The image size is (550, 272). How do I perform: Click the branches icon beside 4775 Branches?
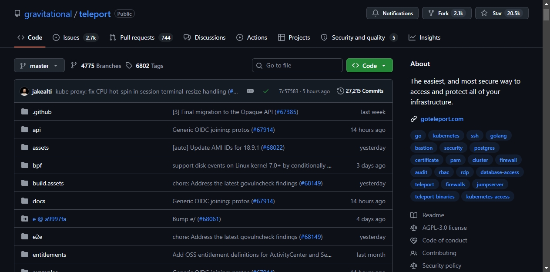click(74, 66)
